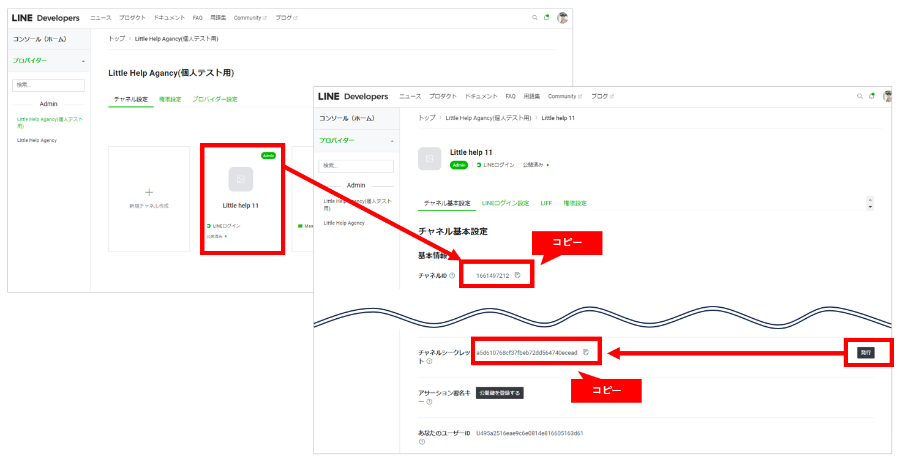Viewport: 900px width, 462px height.
Task: Click copy icon beside the channel secret
Action: (586, 352)
